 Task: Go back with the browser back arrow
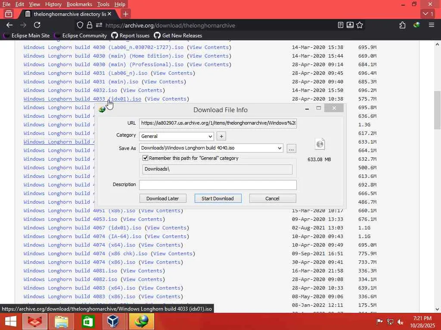coord(9,25)
